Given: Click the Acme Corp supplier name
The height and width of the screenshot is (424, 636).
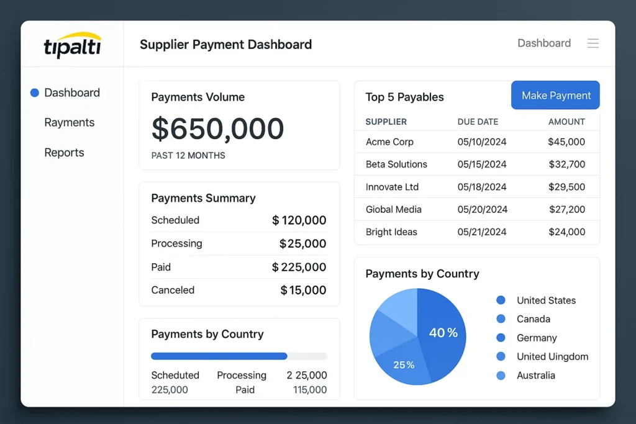Looking at the screenshot, I should [x=389, y=142].
